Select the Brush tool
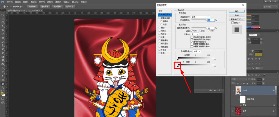 click(3, 42)
